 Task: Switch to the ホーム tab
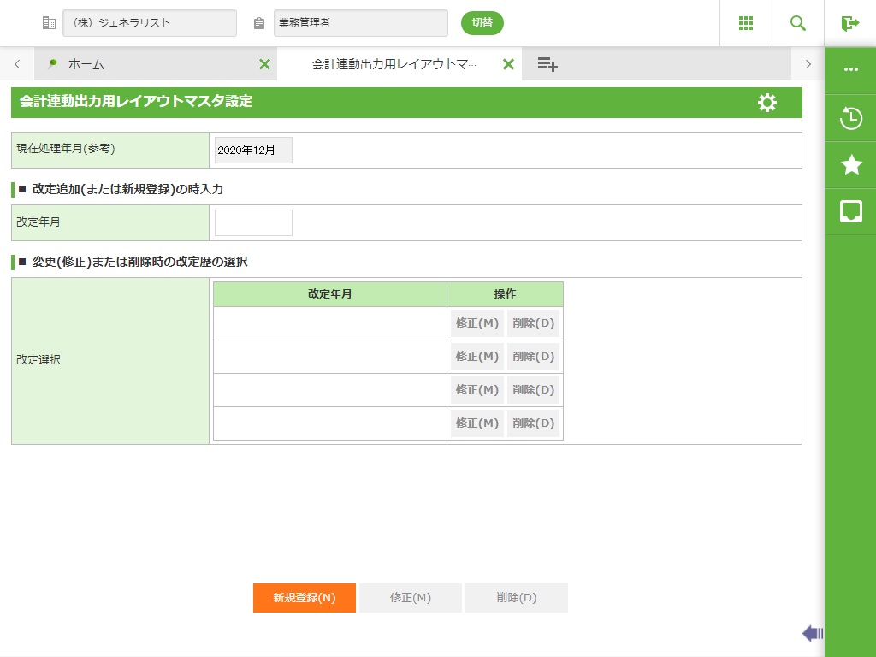point(145,64)
